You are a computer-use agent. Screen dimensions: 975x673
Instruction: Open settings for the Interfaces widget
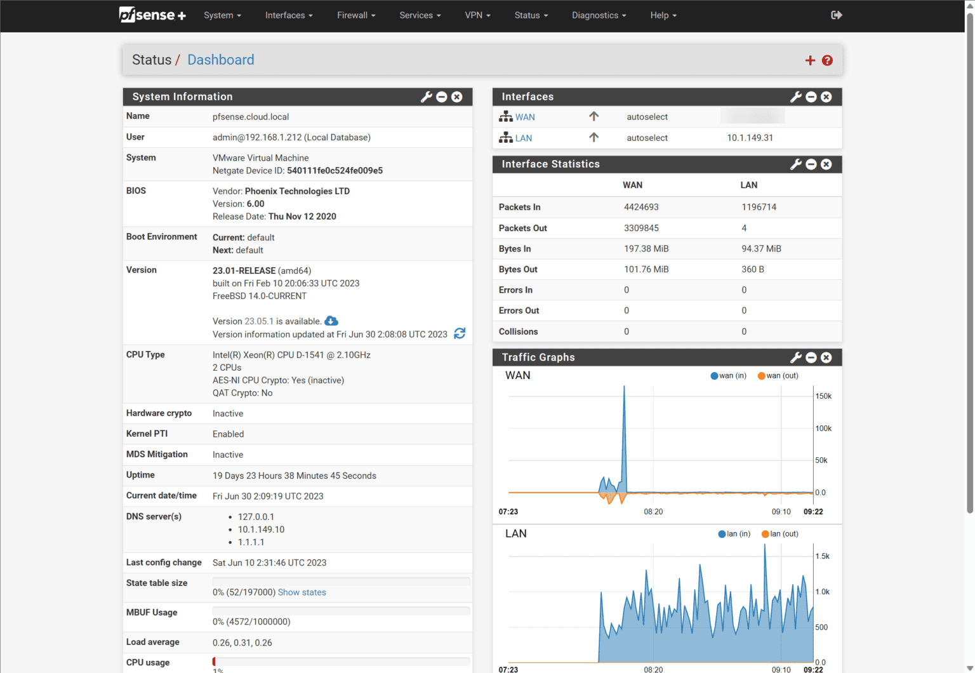pyautogui.click(x=796, y=97)
